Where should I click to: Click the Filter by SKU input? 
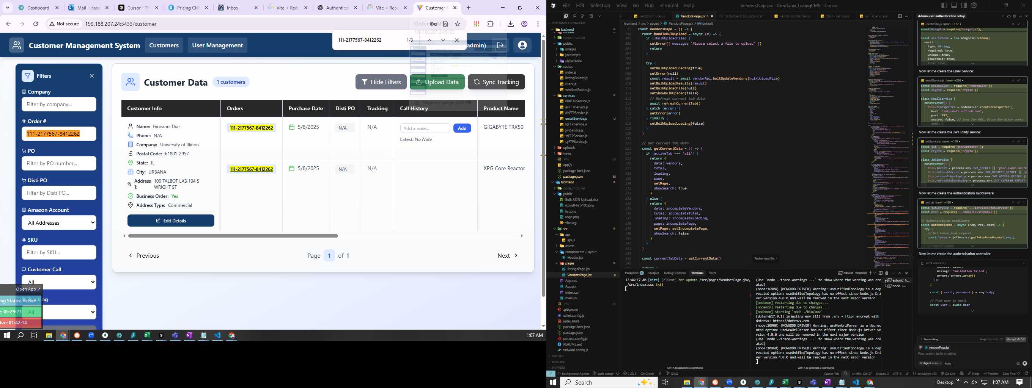59,252
